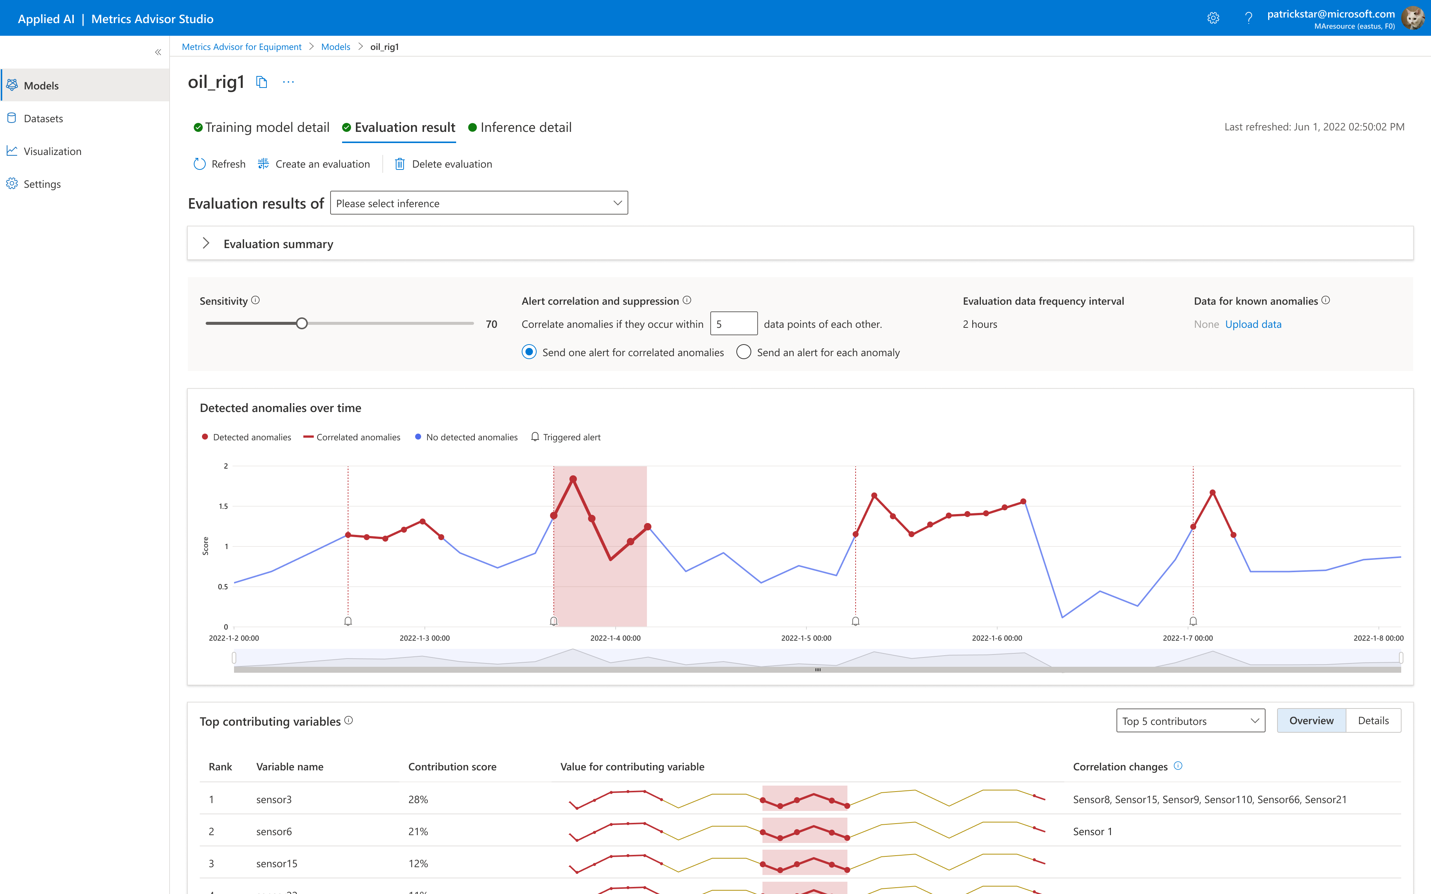Click the right handle of chart range selector
This screenshot has height=894, width=1431.
point(1401,657)
